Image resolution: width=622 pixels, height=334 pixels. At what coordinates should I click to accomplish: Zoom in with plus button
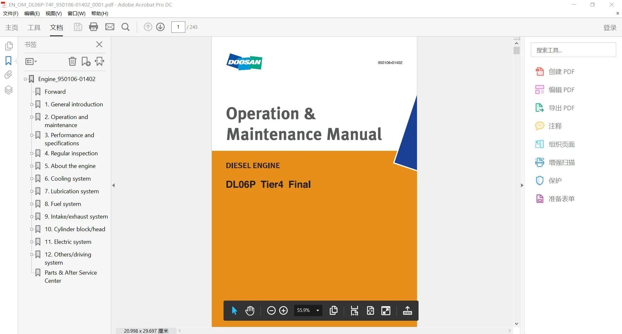283,311
